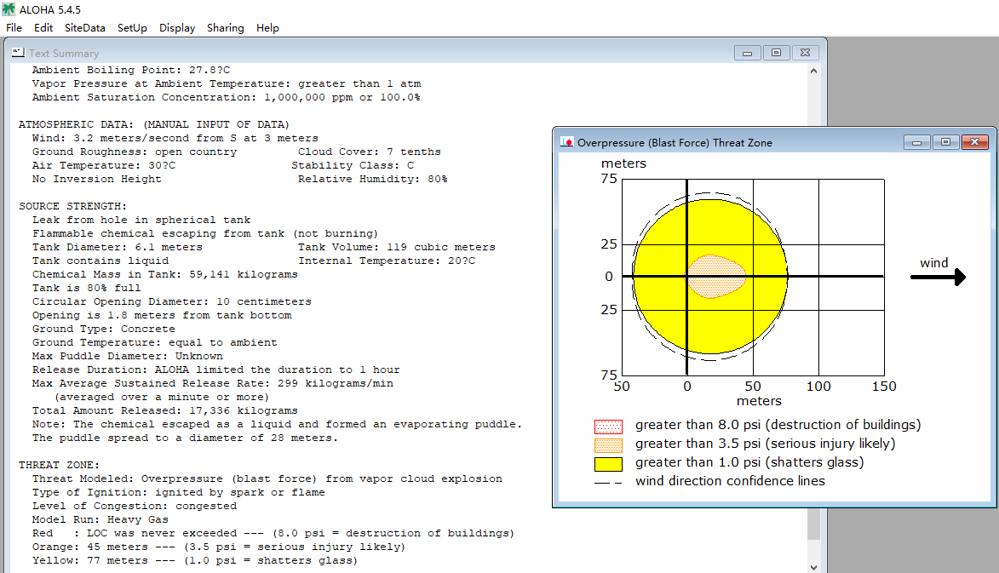Click 'Wind: 3.2 meters/second from S' line
Viewport: 999px width, 573px height.
click(x=175, y=138)
